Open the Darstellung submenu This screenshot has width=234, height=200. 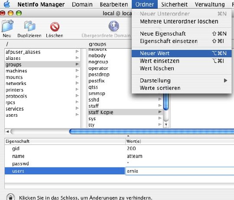(182, 81)
